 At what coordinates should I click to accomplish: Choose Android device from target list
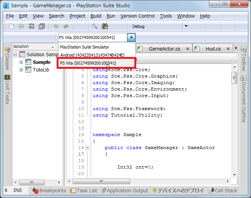point(92,55)
